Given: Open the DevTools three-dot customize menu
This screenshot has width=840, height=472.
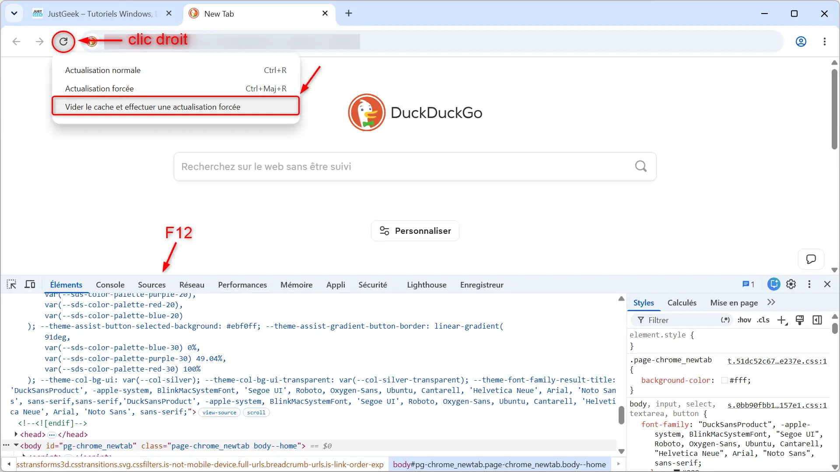Looking at the screenshot, I should (x=809, y=285).
